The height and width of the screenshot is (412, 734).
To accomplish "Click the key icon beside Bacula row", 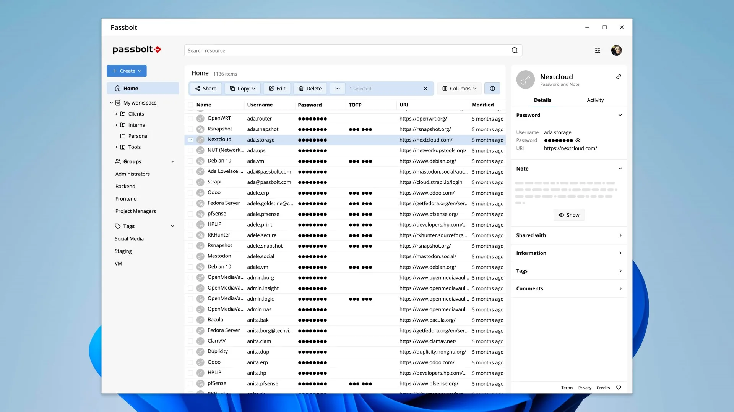I will point(200,320).
